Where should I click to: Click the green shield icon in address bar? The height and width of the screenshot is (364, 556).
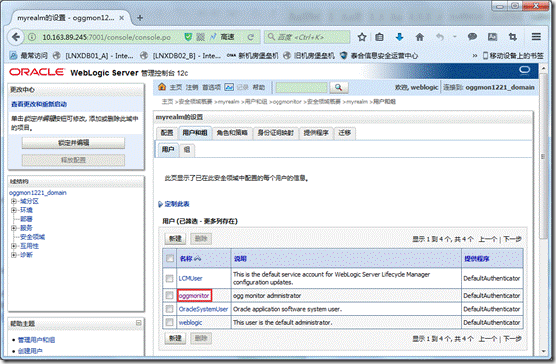(x=188, y=37)
